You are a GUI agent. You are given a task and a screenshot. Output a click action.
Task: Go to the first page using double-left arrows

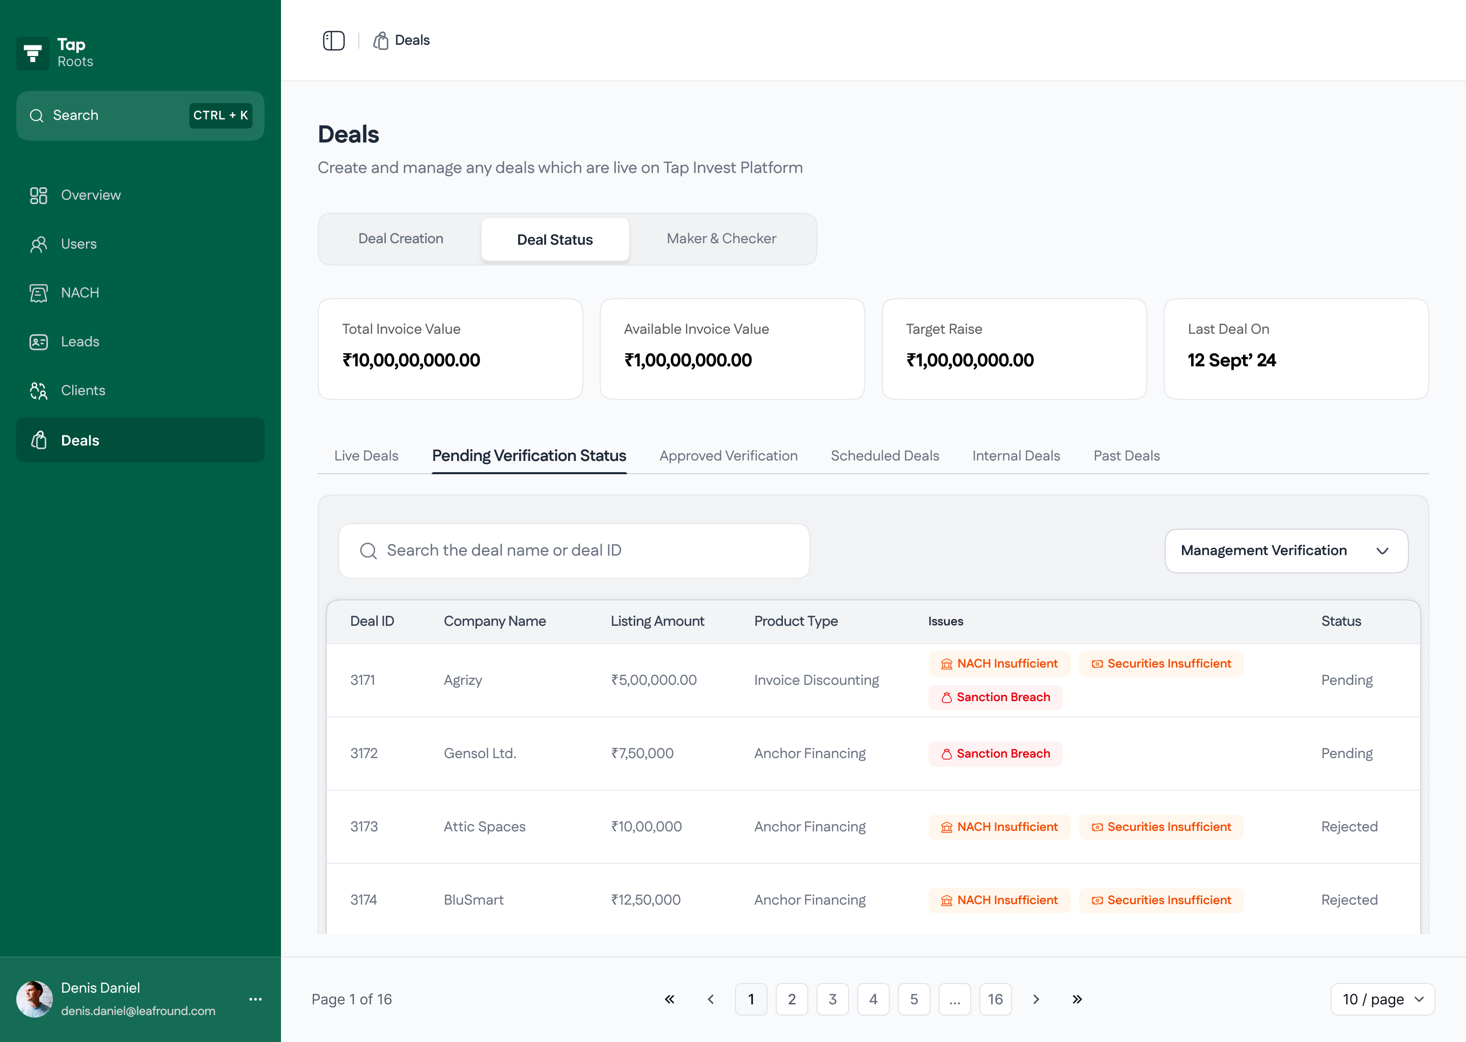[x=669, y=999]
